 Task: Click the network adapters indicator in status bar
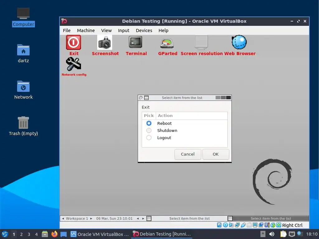237,225
